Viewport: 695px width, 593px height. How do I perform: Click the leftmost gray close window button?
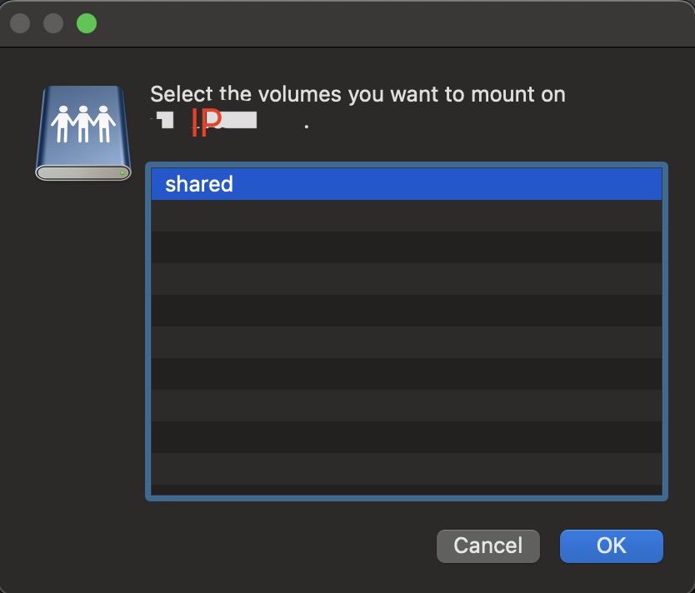point(20,23)
